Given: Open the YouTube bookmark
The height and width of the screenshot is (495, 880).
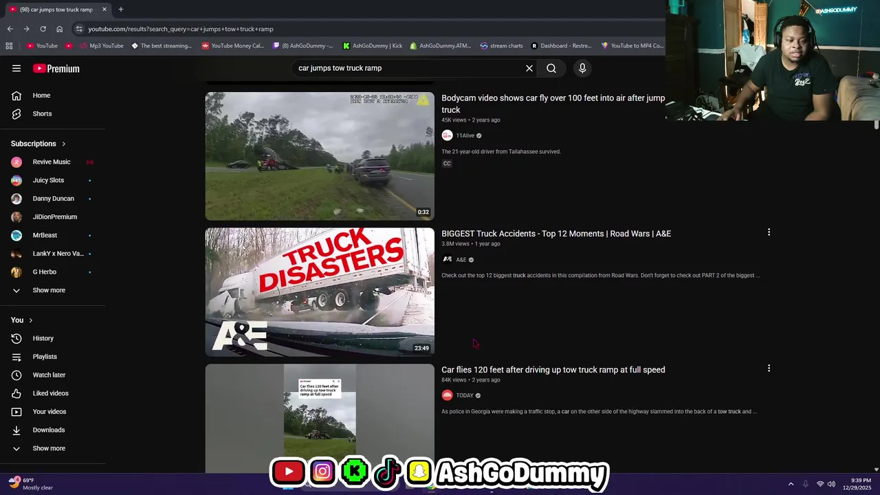Looking at the screenshot, I should pyautogui.click(x=42, y=46).
